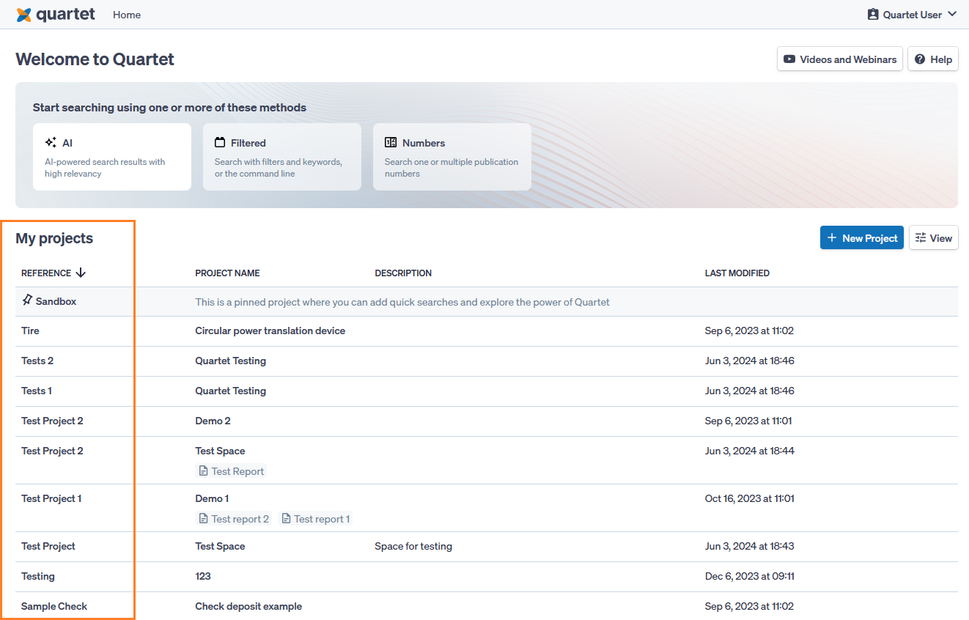Open the Test report 2 chip
The width and height of the screenshot is (969, 620).
(x=234, y=519)
